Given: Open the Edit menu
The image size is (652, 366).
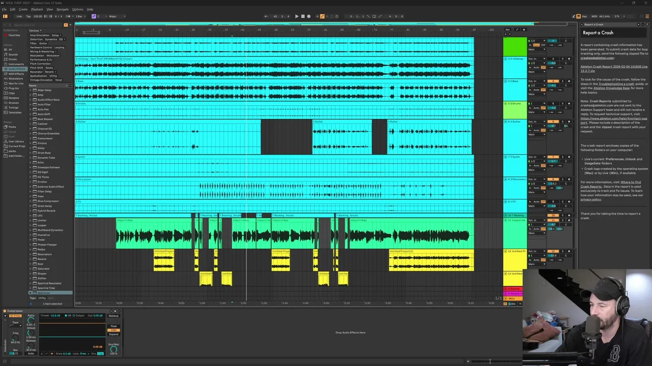Looking at the screenshot, I should coord(12,9).
